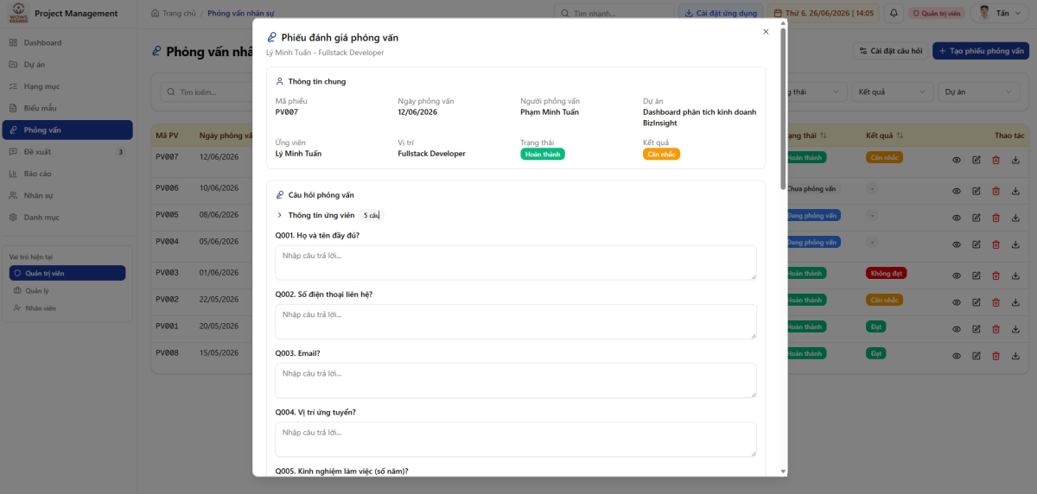The image size is (1037, 494).
Task: Edit the PV005 interview row
Action: pos(977,217)
